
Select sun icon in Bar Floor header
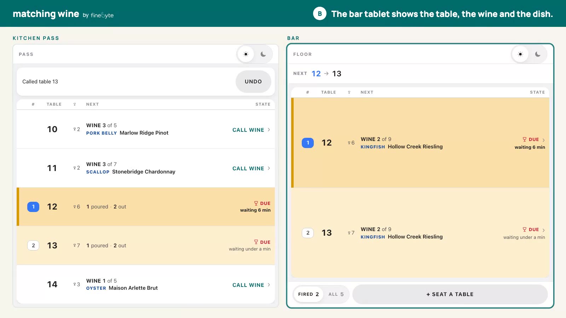pyautogui.click(x=520, y=54)
